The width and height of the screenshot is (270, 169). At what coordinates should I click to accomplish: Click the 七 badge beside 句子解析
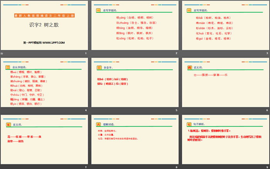pyautogui.click(x=189, y=125)
